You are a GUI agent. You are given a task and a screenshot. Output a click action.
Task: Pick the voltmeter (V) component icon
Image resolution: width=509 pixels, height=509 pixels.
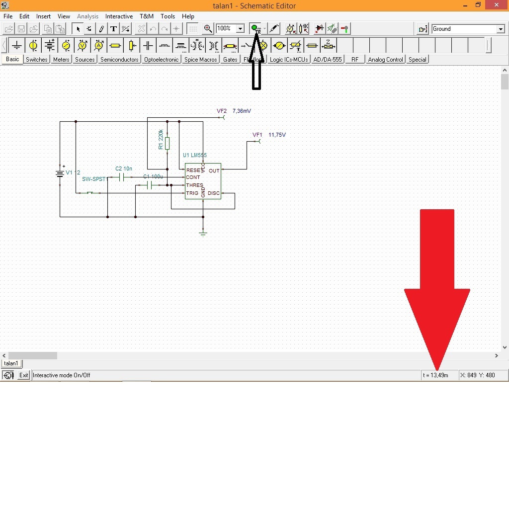pos(83,45)
